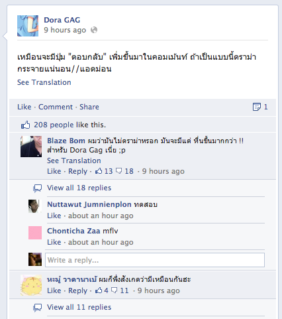Click the public globe privacy icon

click(94, 30)
